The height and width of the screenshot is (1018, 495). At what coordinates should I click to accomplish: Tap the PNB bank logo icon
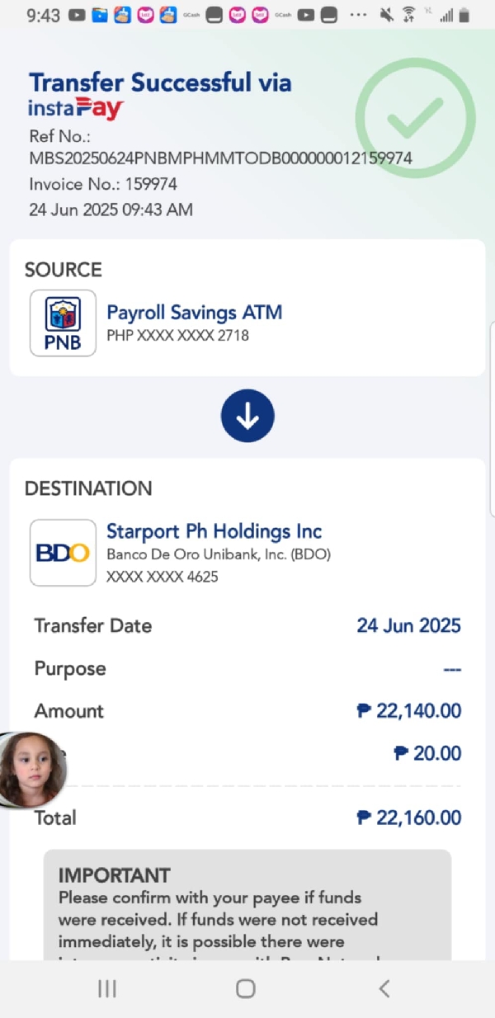tap(63, 323)
